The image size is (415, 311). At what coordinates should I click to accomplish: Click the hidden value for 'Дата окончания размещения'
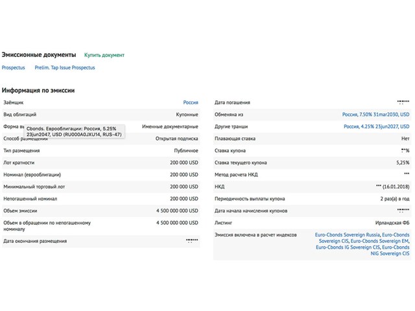[192, 240]
